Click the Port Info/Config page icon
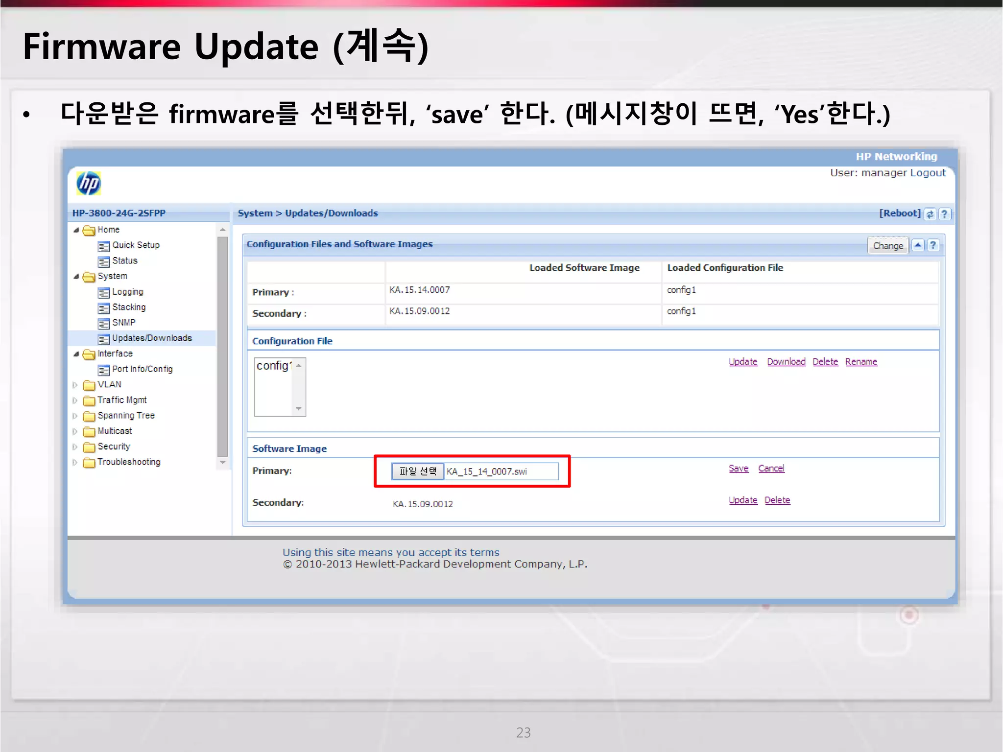 click(x=103, y=370)
